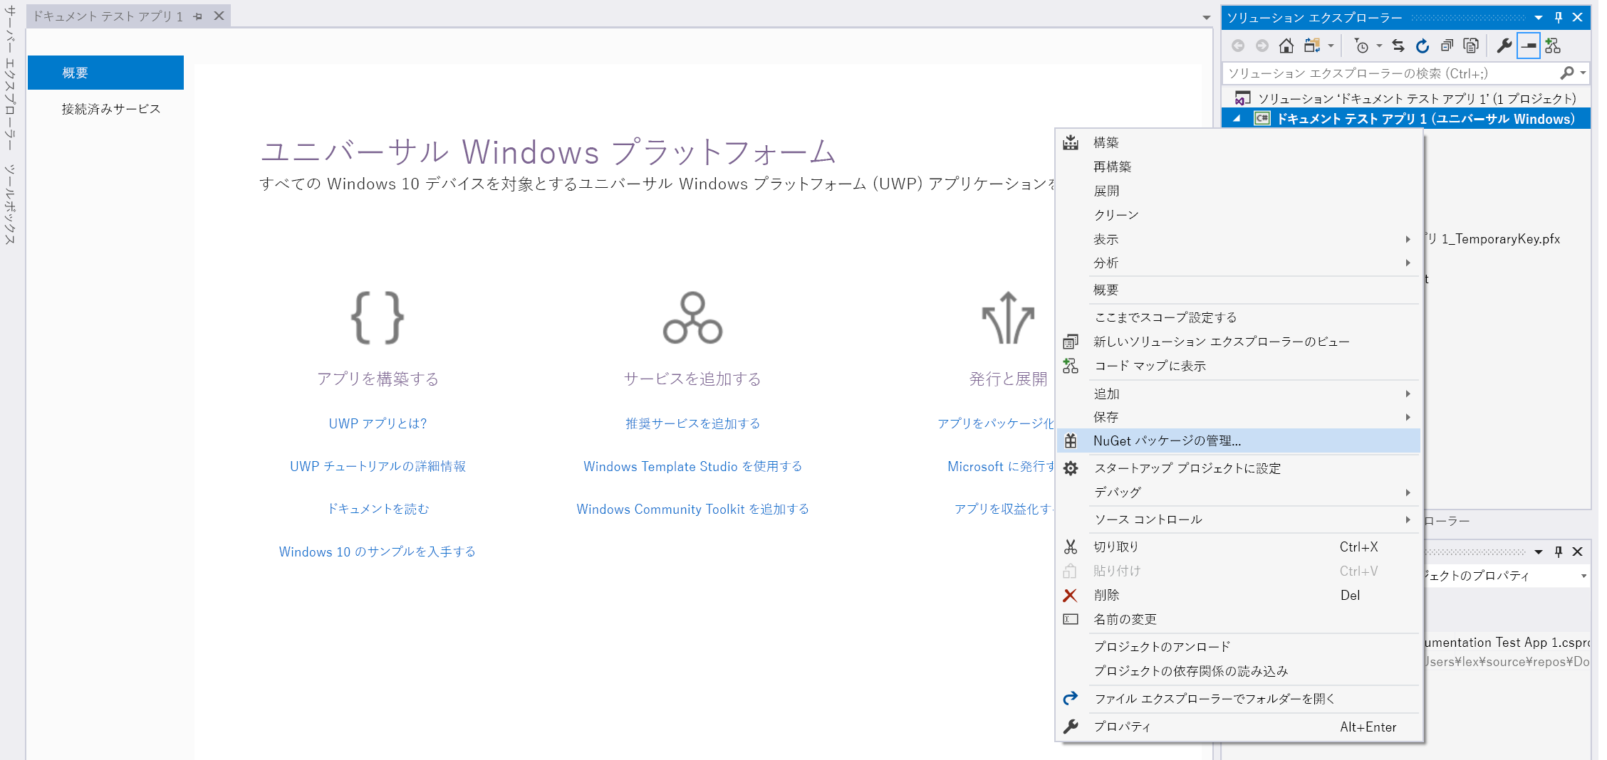
Task: Click スタートアップ プロジェクトに設定
Action: 1239,468
